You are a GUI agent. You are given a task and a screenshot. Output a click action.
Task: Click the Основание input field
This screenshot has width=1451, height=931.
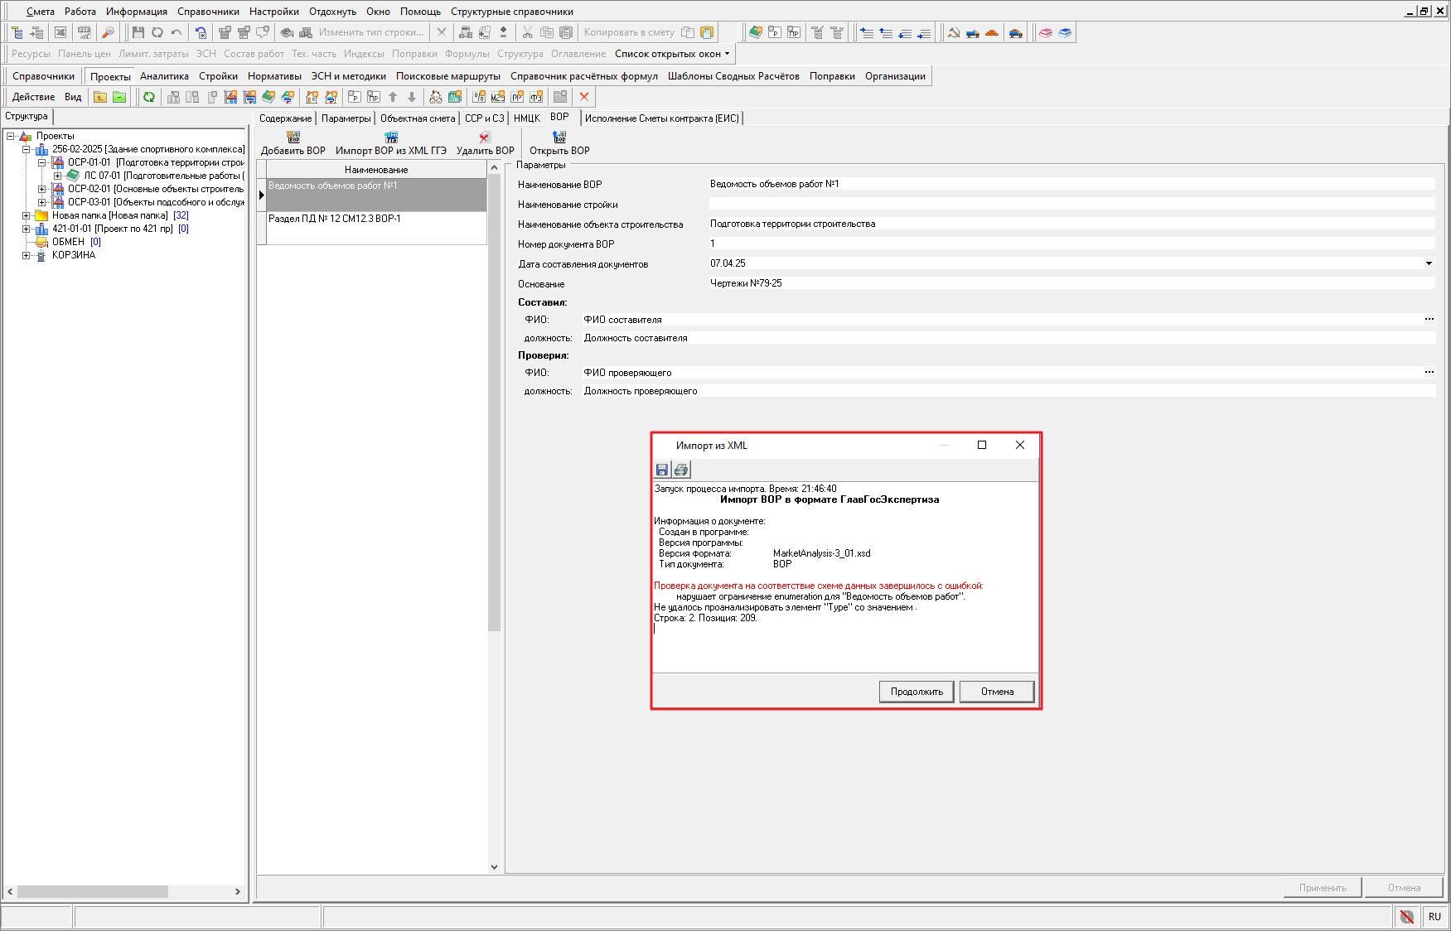click(x=1069, y=283)
